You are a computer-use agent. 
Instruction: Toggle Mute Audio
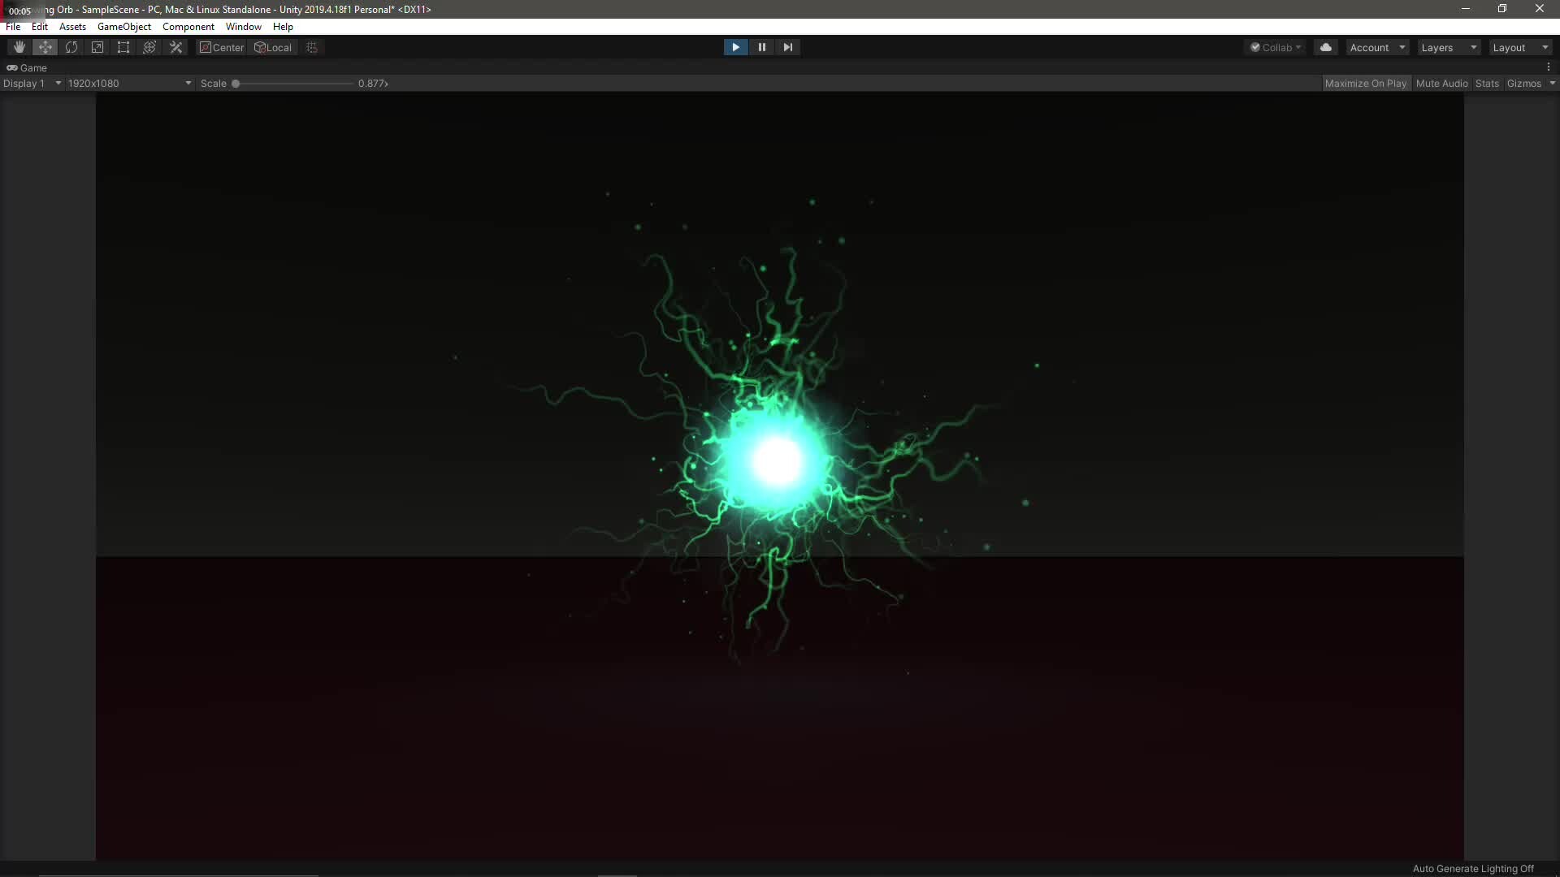click(x=1441, y=83)
